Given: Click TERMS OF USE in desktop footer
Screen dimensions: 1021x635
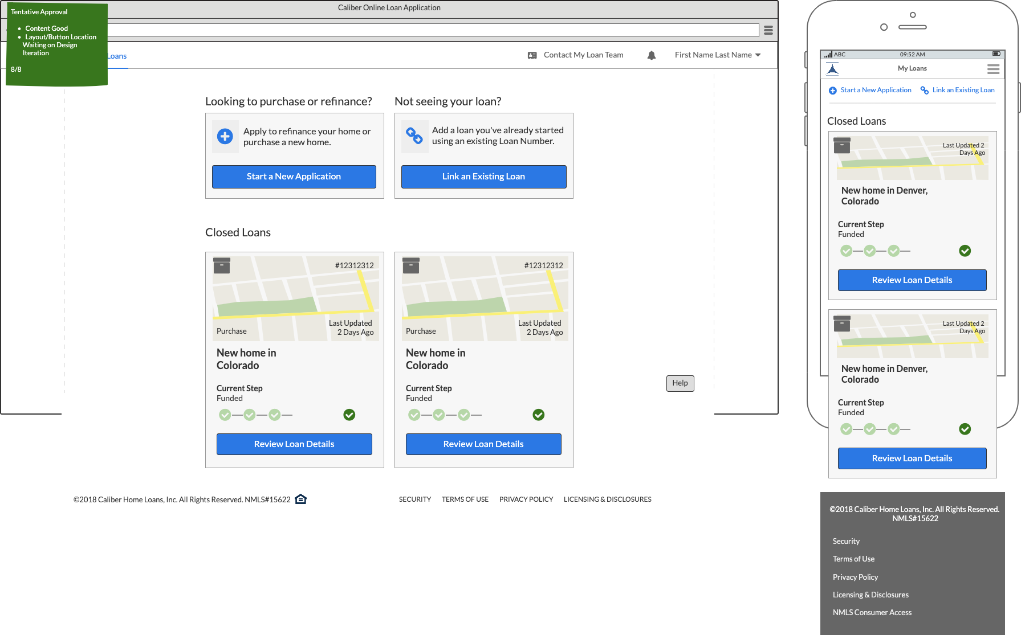Looking at the screenshot, I should pos(465,499).
